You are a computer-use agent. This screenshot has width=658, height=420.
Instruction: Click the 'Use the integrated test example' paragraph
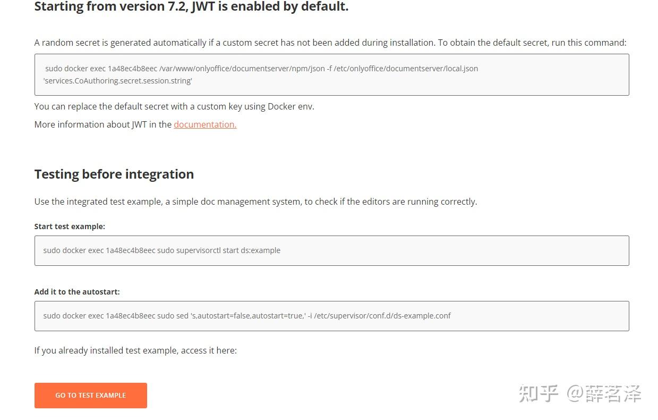pyautogui.click(x=255, y=201)
